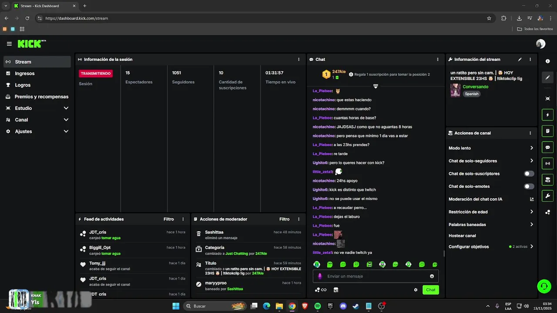Toggle Chat de solo-suscriptores switch
The height and width of the screenshot is (313, 557).
coord(529,174)
